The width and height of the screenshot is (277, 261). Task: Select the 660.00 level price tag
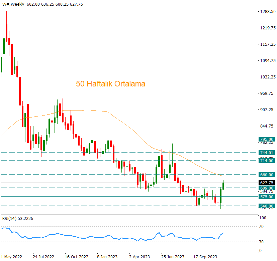[267, 175]
